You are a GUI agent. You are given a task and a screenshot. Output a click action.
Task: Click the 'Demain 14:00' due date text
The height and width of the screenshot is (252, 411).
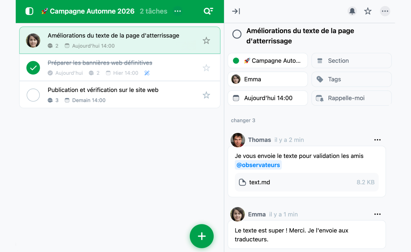tap(89, 100)
